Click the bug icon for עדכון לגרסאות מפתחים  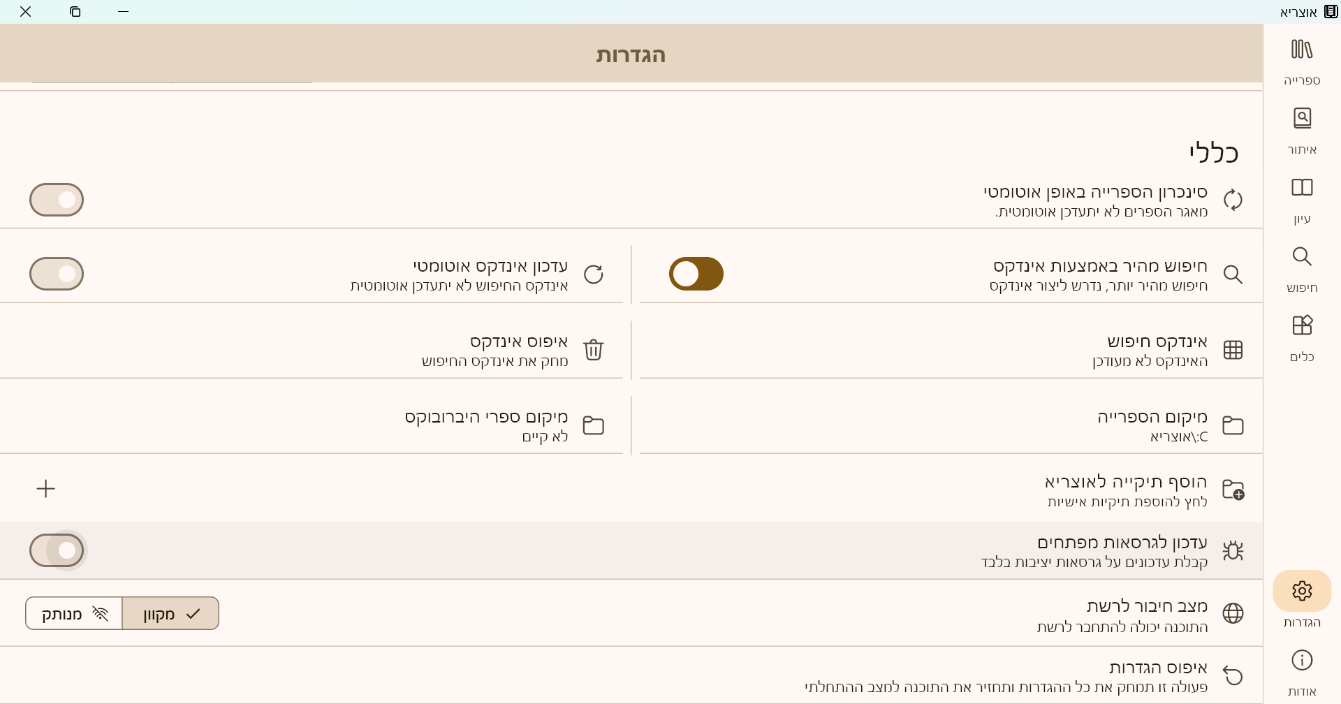pos(1233,550)
